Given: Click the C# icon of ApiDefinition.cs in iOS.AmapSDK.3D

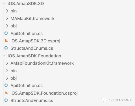Looking at the screenshot, I should coord(6,33).
